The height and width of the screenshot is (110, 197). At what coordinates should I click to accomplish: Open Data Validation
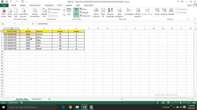click(x=119, y=13)
